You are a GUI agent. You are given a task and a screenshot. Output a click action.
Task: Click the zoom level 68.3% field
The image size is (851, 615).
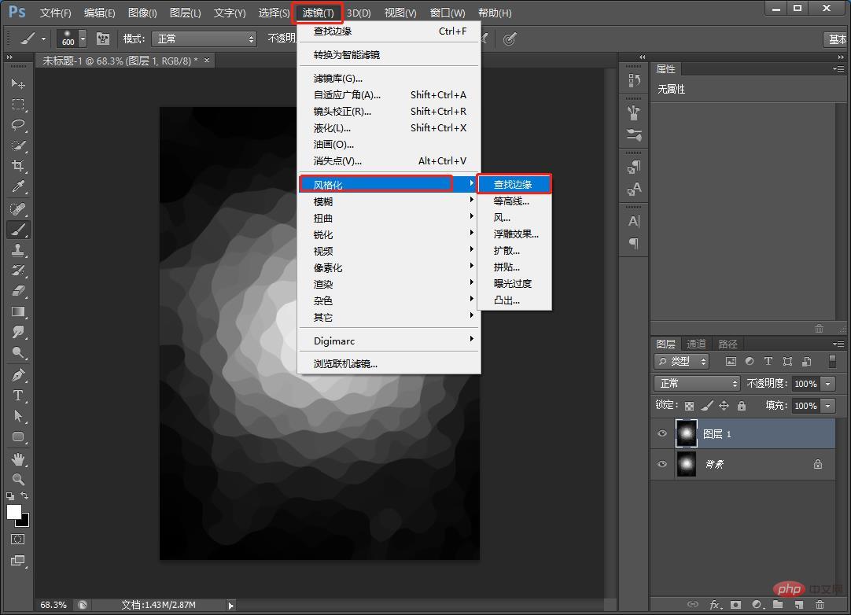pos(53,605)
